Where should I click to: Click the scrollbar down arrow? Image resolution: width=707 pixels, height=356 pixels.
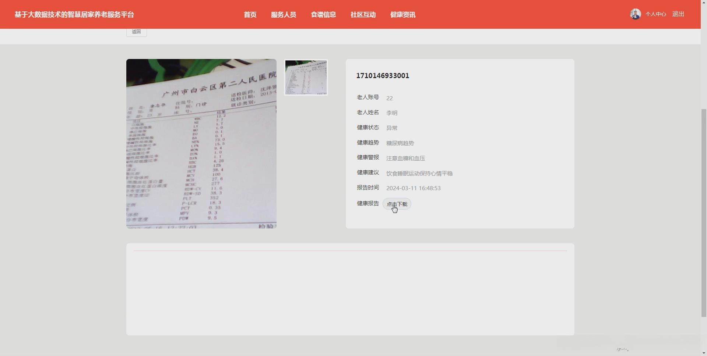point(703,352)
